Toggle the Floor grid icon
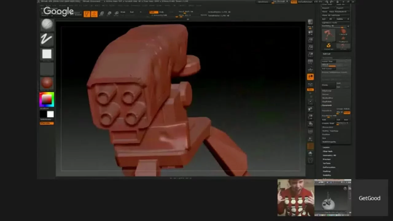Viewport: 393px width, 221px height. tap(310, 69)
